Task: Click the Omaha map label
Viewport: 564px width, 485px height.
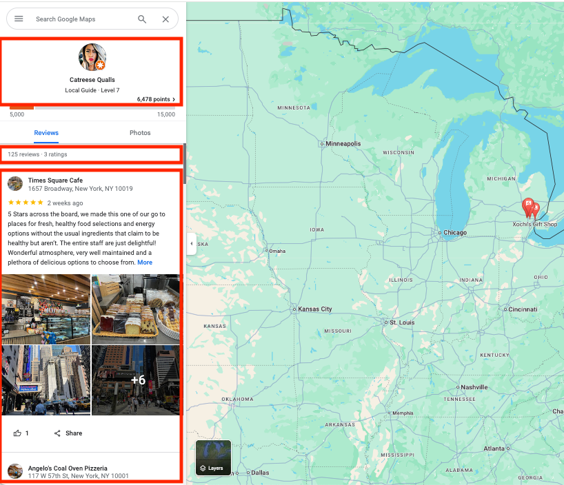Action: click(x=277, y=251)
